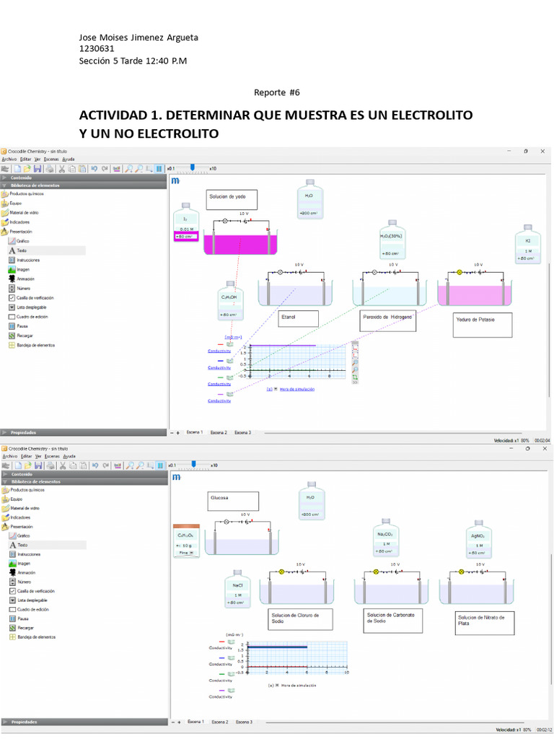
Task: Select the Gráfico element in the Glucosa window
Action: [x=24, y=536]
